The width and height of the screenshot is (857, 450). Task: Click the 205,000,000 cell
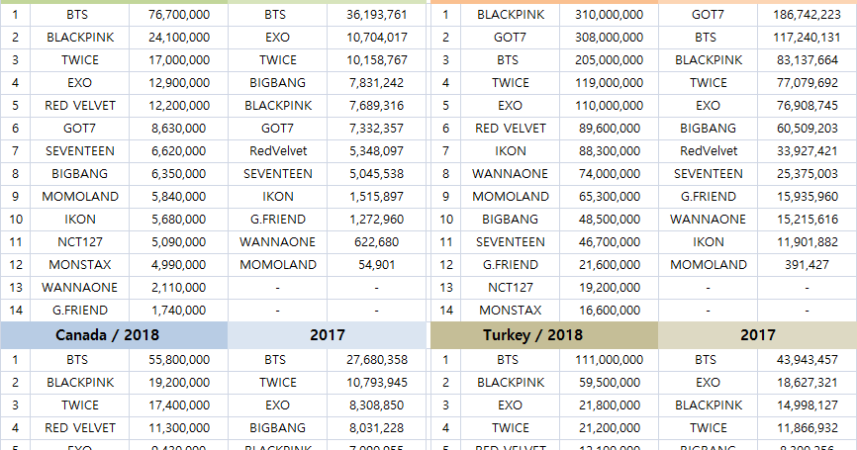tap(610, 60)
